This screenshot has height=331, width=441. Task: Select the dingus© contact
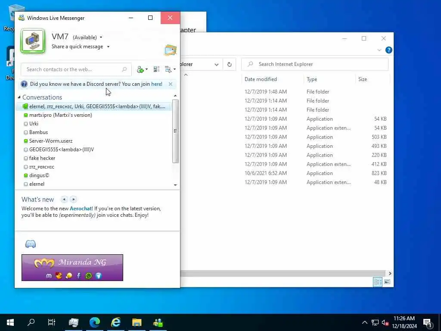click(x=94, y=175)
